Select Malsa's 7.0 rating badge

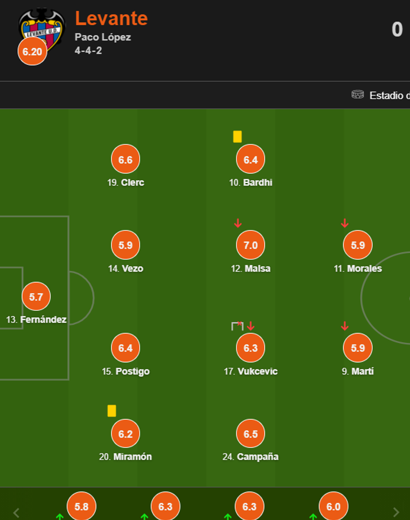pyautogui.click(x=251, y=245)
